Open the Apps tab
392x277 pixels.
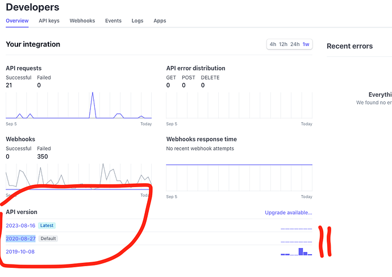[160, 21]
